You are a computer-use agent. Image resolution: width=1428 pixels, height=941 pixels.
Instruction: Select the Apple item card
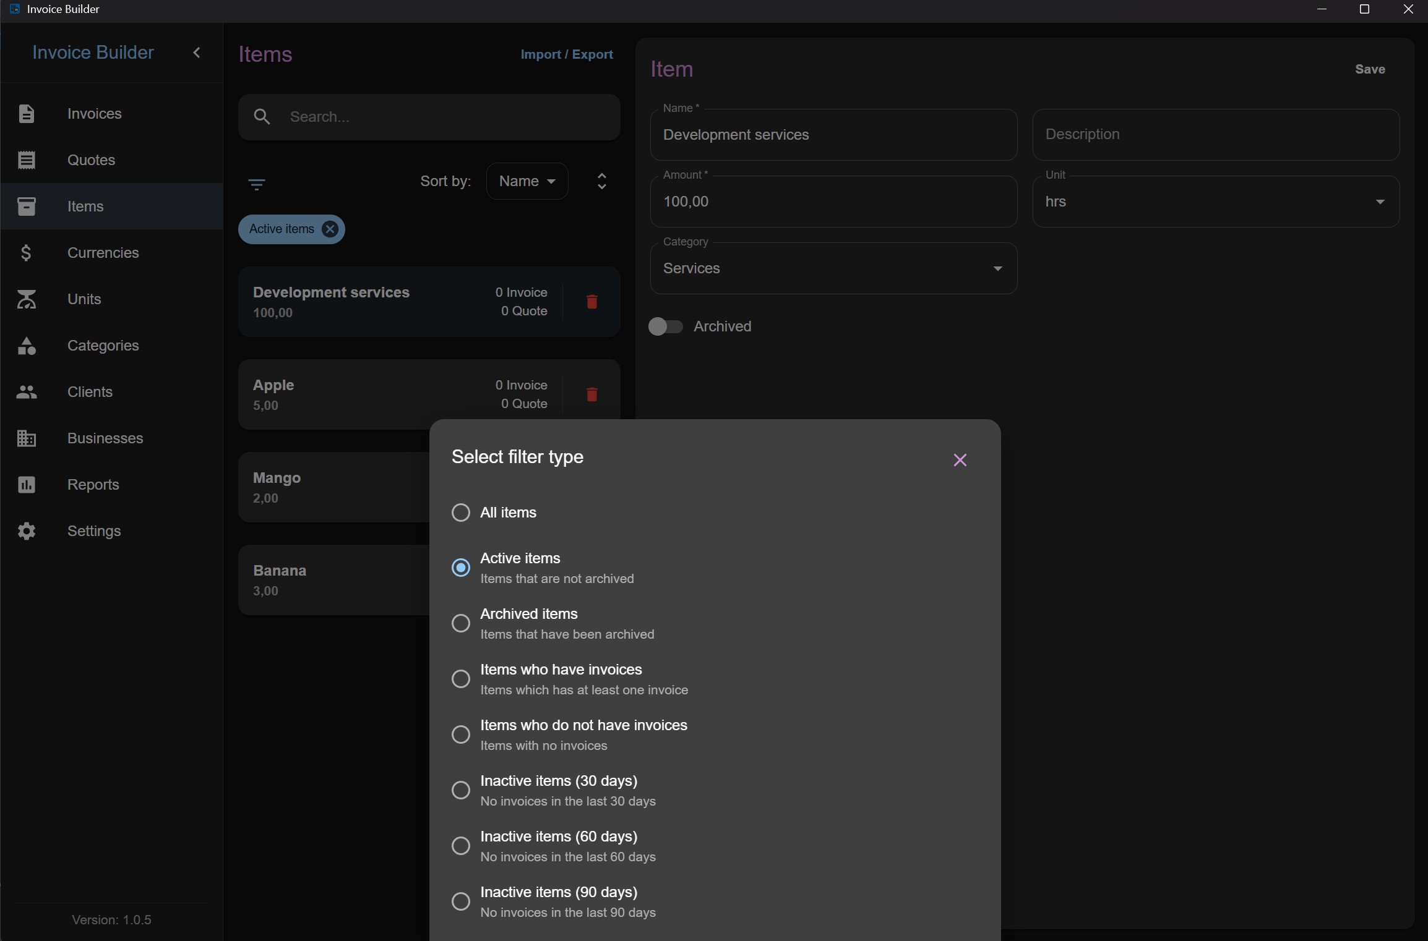pos(429,394)
